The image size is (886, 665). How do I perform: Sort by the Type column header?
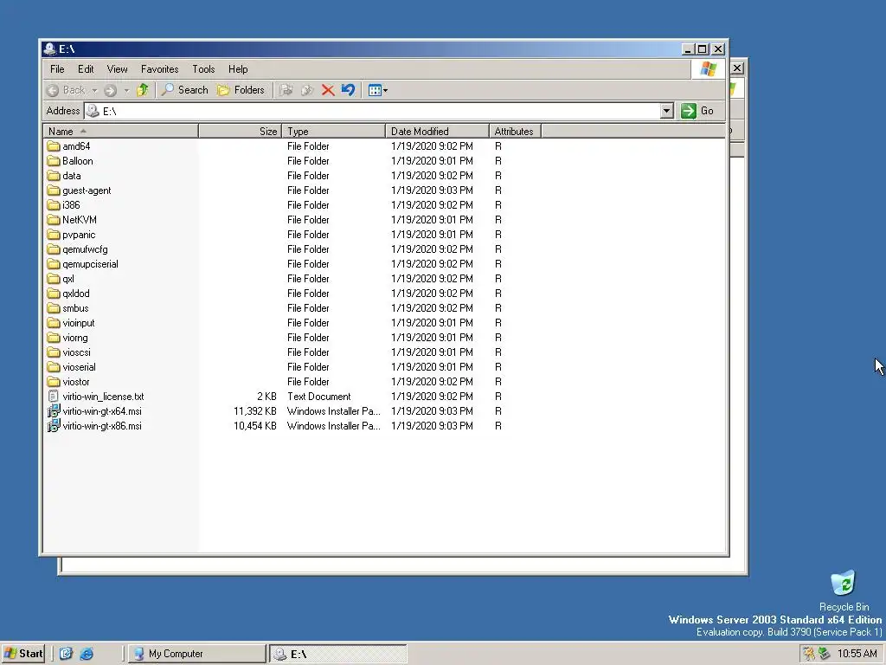tap(333, 132)
